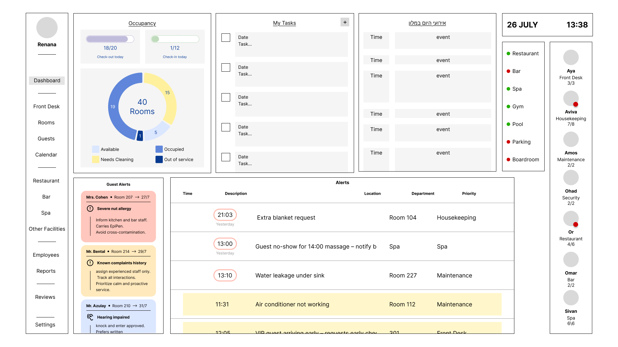This screenshot has width=618, height=347.
Task: Click the Needs Cleaning yellow legend swatch
Action: pos(96,159)
